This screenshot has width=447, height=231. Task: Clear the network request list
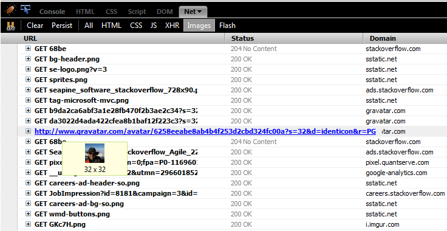[35, 26]
